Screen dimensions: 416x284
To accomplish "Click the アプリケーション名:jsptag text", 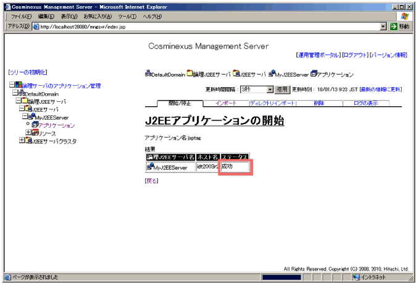I will click(173, 138).
